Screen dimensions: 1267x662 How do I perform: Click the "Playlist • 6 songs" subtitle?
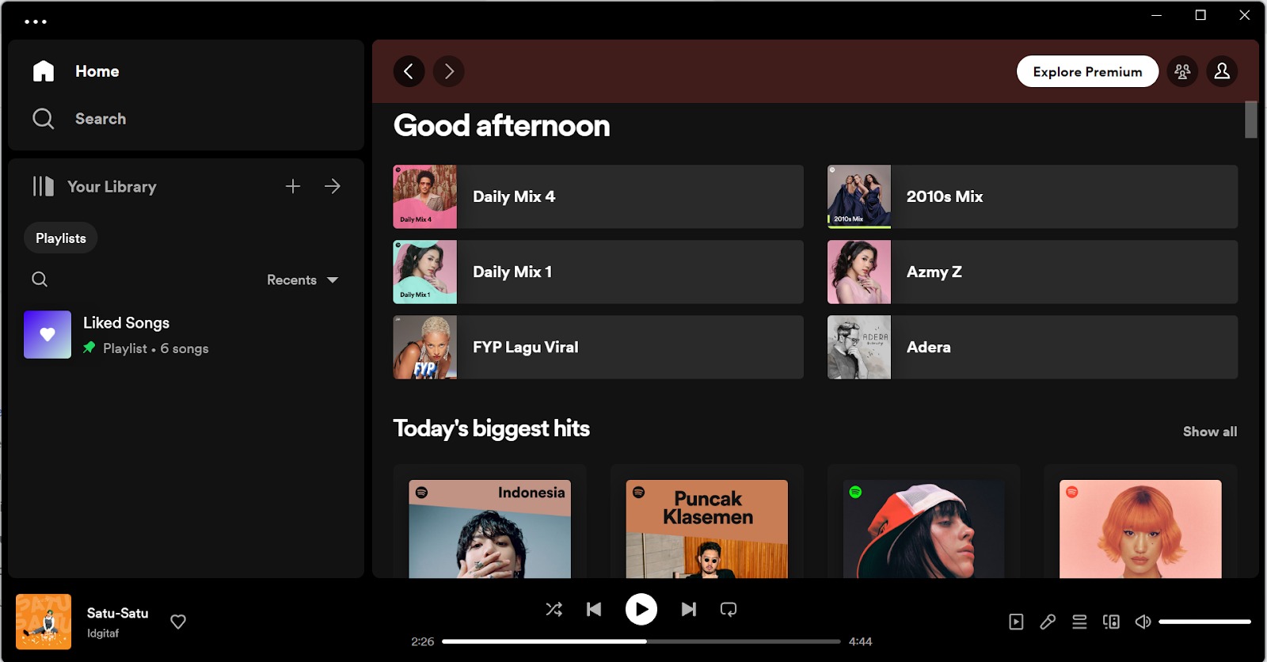156,348
